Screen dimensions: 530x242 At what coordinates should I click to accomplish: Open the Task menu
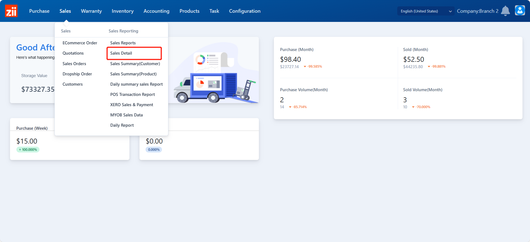click(x=214, y=11)
